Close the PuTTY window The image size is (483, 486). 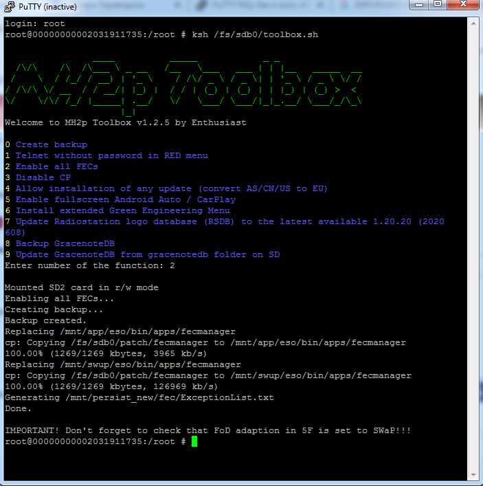pyautogui.click(x=462, y=6)
